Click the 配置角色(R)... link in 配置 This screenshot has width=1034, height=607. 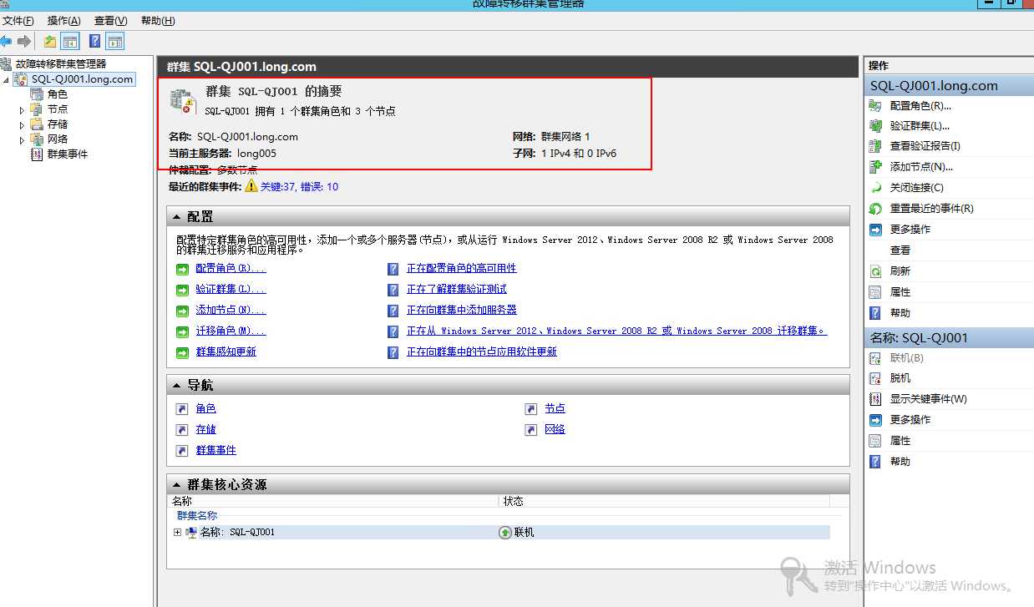[x=231, y=268]
